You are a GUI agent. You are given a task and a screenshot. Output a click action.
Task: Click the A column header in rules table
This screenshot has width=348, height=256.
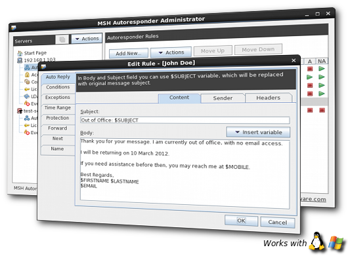310,62
